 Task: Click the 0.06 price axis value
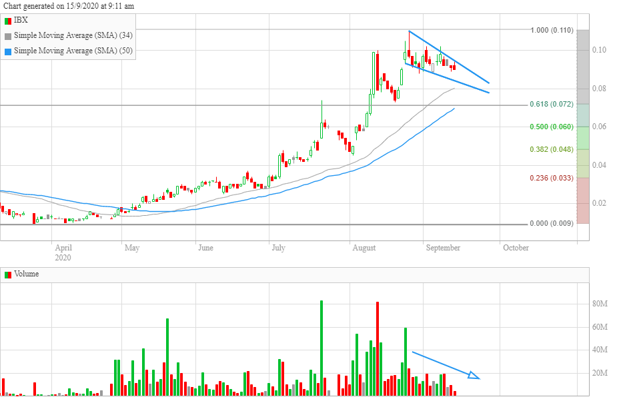[x=599, y=127]
